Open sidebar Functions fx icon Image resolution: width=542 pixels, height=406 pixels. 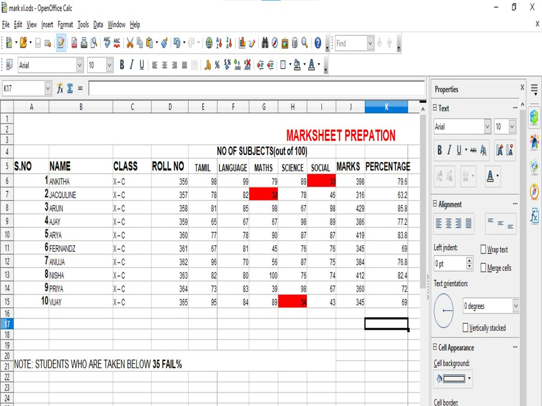coord(534,215)
